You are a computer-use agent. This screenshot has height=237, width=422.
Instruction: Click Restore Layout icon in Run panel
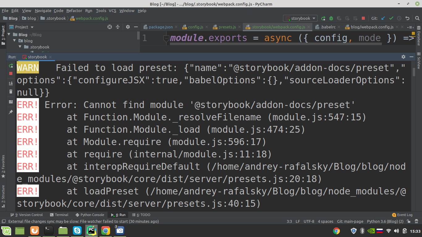[11, 102]
